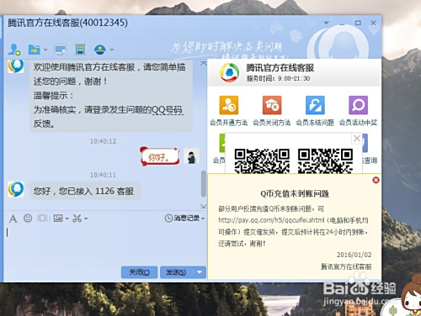Click the send file folder icon
421x316 pixels.
(x=35, y=50)
